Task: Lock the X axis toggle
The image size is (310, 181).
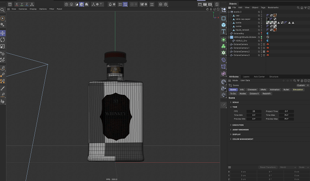Action: coord(16,4)
